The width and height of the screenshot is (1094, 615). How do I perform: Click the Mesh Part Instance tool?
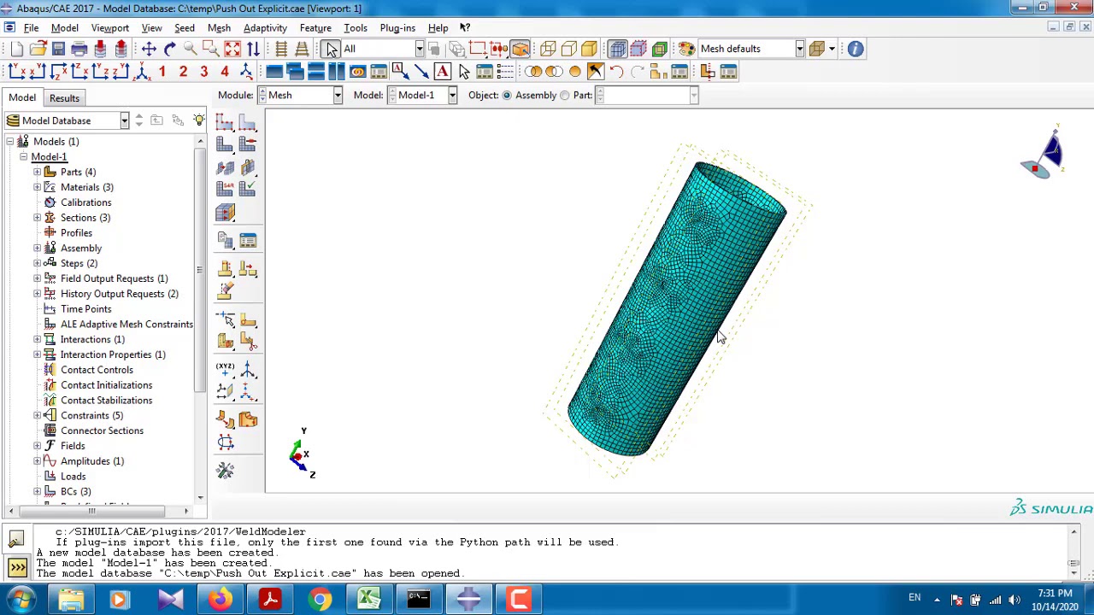[x=225, y=145]
